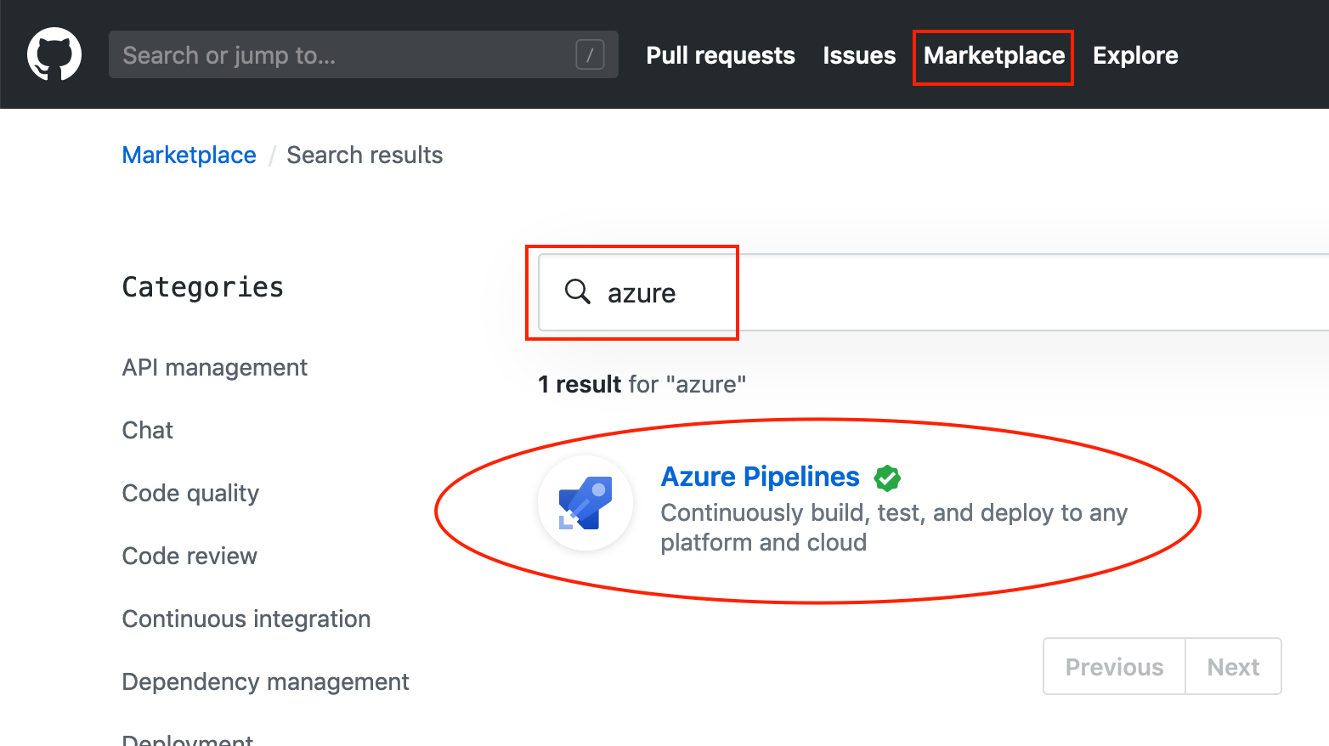Choose the Chat category
Screen dimensions: 1329x746
coord(148,430)
